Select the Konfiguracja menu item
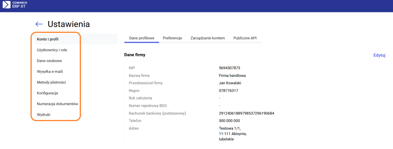The image size is (393, 149). click(x=47, y=93)
